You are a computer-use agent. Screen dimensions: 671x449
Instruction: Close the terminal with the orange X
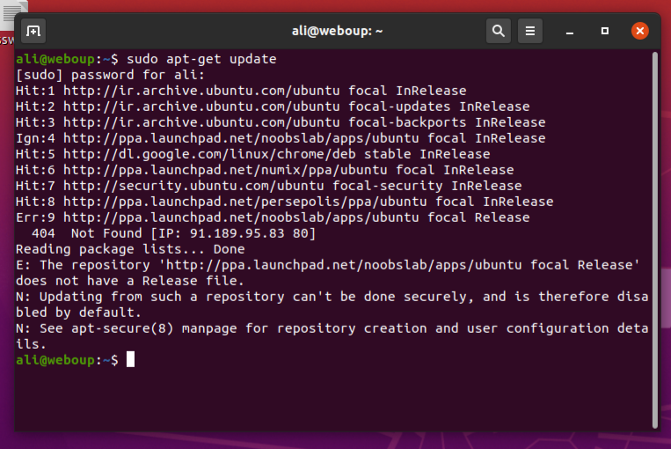pyautogui.click(x=640, y=31)
